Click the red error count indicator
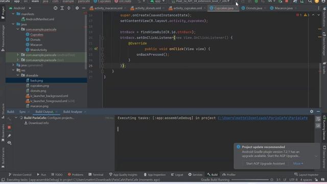Screen dimensions: 327x184 [299, 15]
